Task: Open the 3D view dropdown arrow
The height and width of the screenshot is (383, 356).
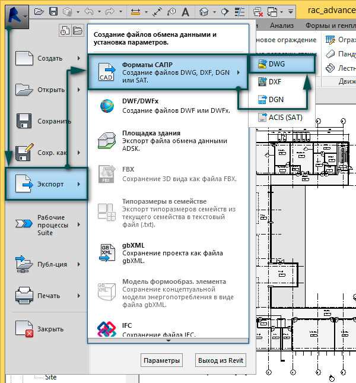Action: (x=214, y=12)
